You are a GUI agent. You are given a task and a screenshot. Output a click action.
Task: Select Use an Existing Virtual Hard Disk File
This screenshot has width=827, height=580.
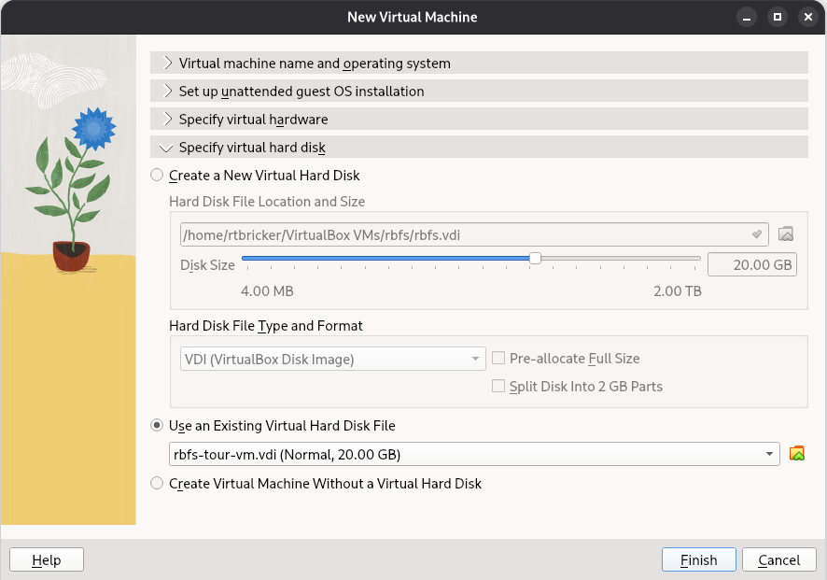(x=156, y=425)
